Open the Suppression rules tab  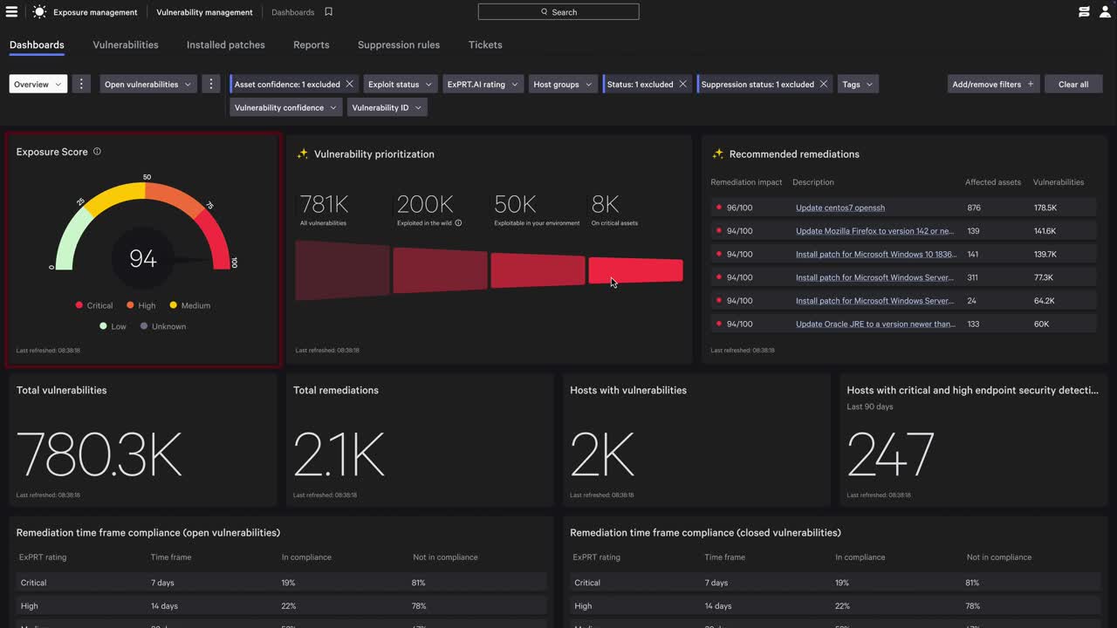(398, 44)
